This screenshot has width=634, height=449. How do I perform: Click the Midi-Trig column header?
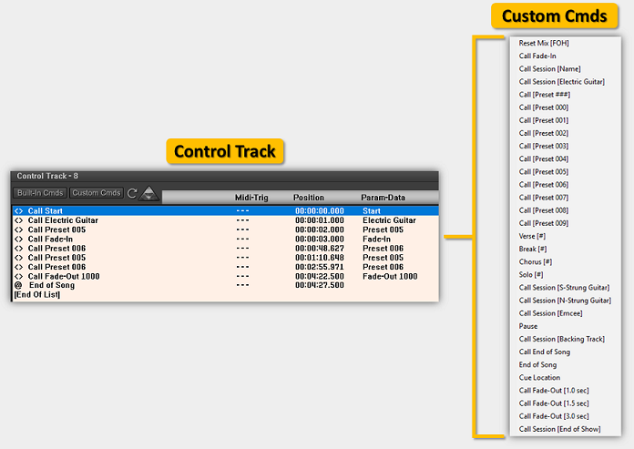[x=251, y=198]
